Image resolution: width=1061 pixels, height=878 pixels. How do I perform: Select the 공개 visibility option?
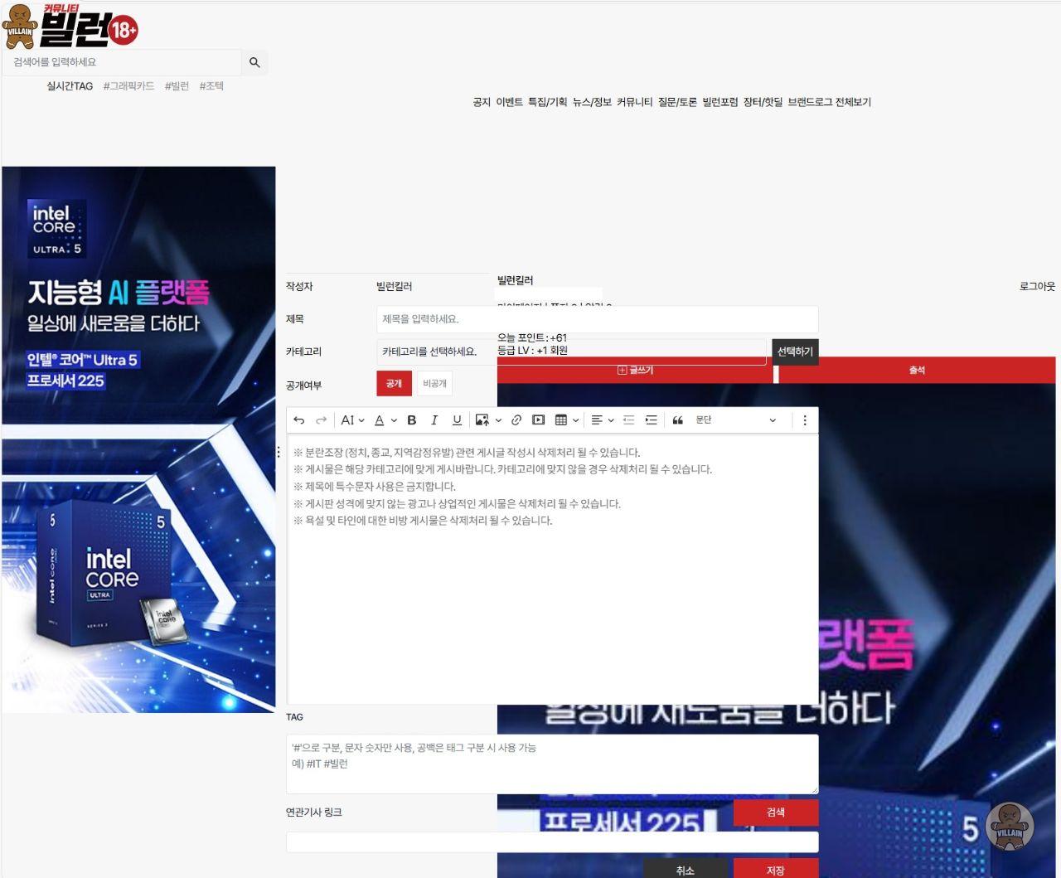click(394, 384)
